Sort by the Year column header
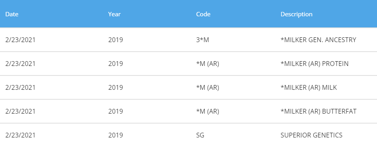 114,14
